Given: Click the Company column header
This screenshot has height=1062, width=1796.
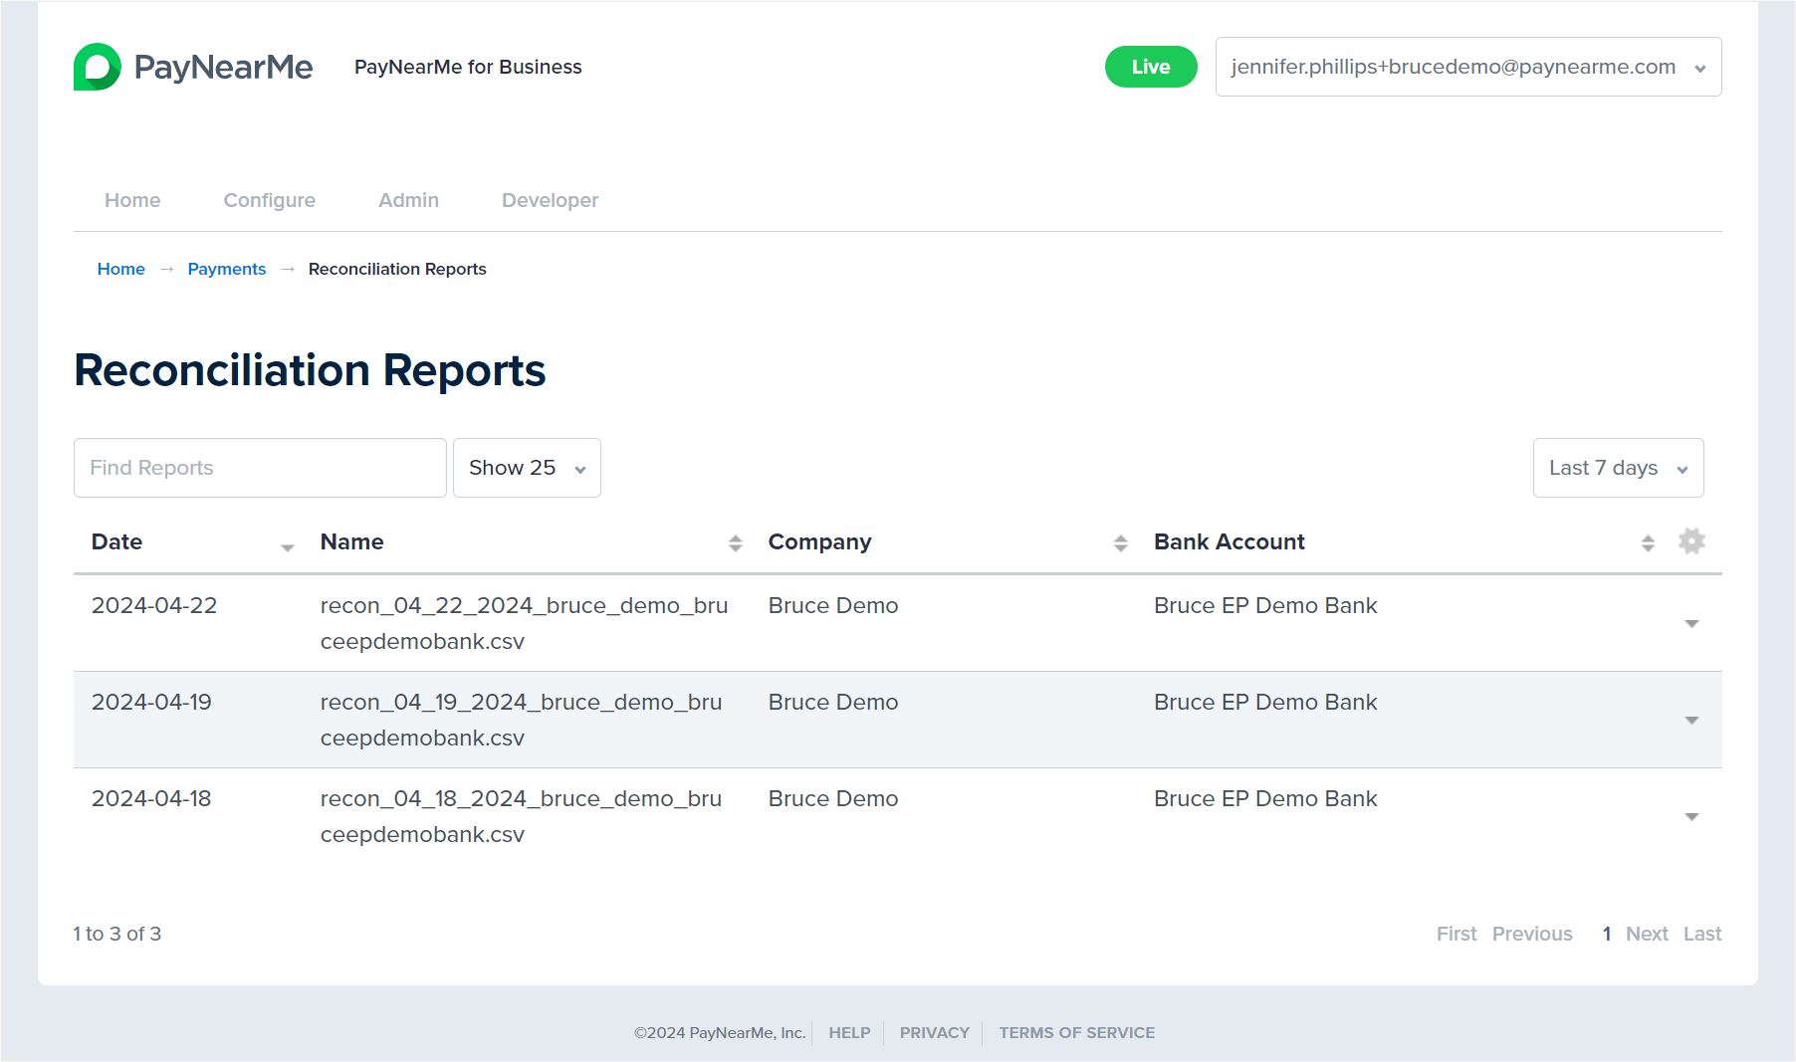Looking at the screenshot, I should coord(819,541).
